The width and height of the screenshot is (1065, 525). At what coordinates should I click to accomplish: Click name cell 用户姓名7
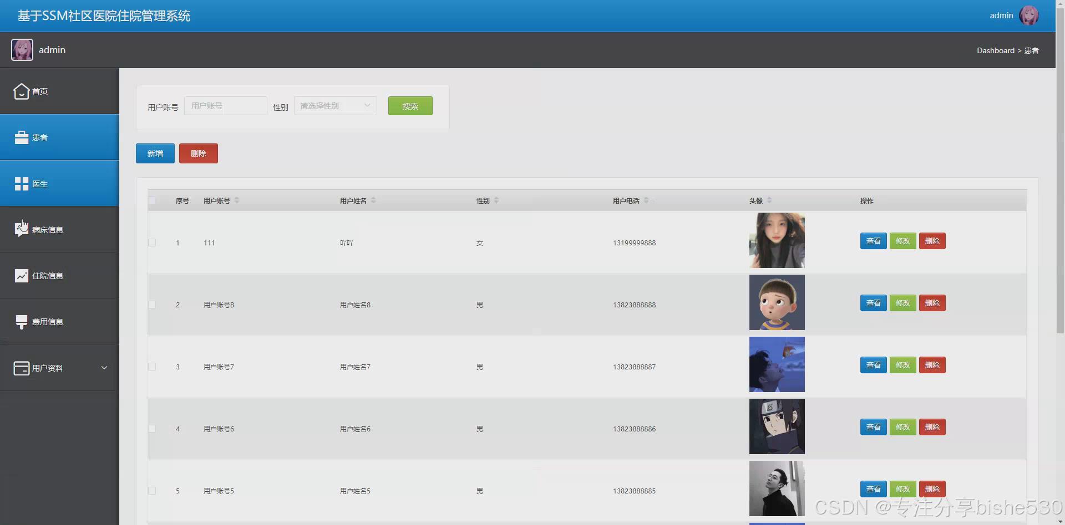pyautogui.click(x=355, y=367)
